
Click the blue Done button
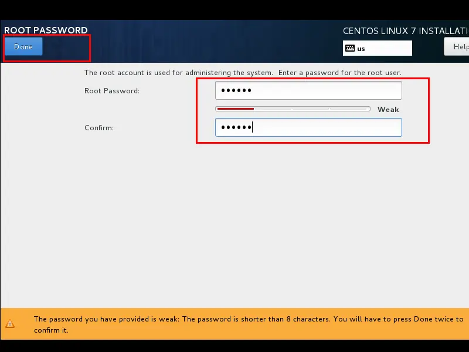pyautogui.click(x=23, y=47)
